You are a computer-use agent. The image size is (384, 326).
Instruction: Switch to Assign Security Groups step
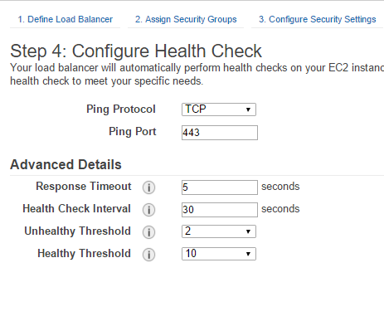[186, 19]
